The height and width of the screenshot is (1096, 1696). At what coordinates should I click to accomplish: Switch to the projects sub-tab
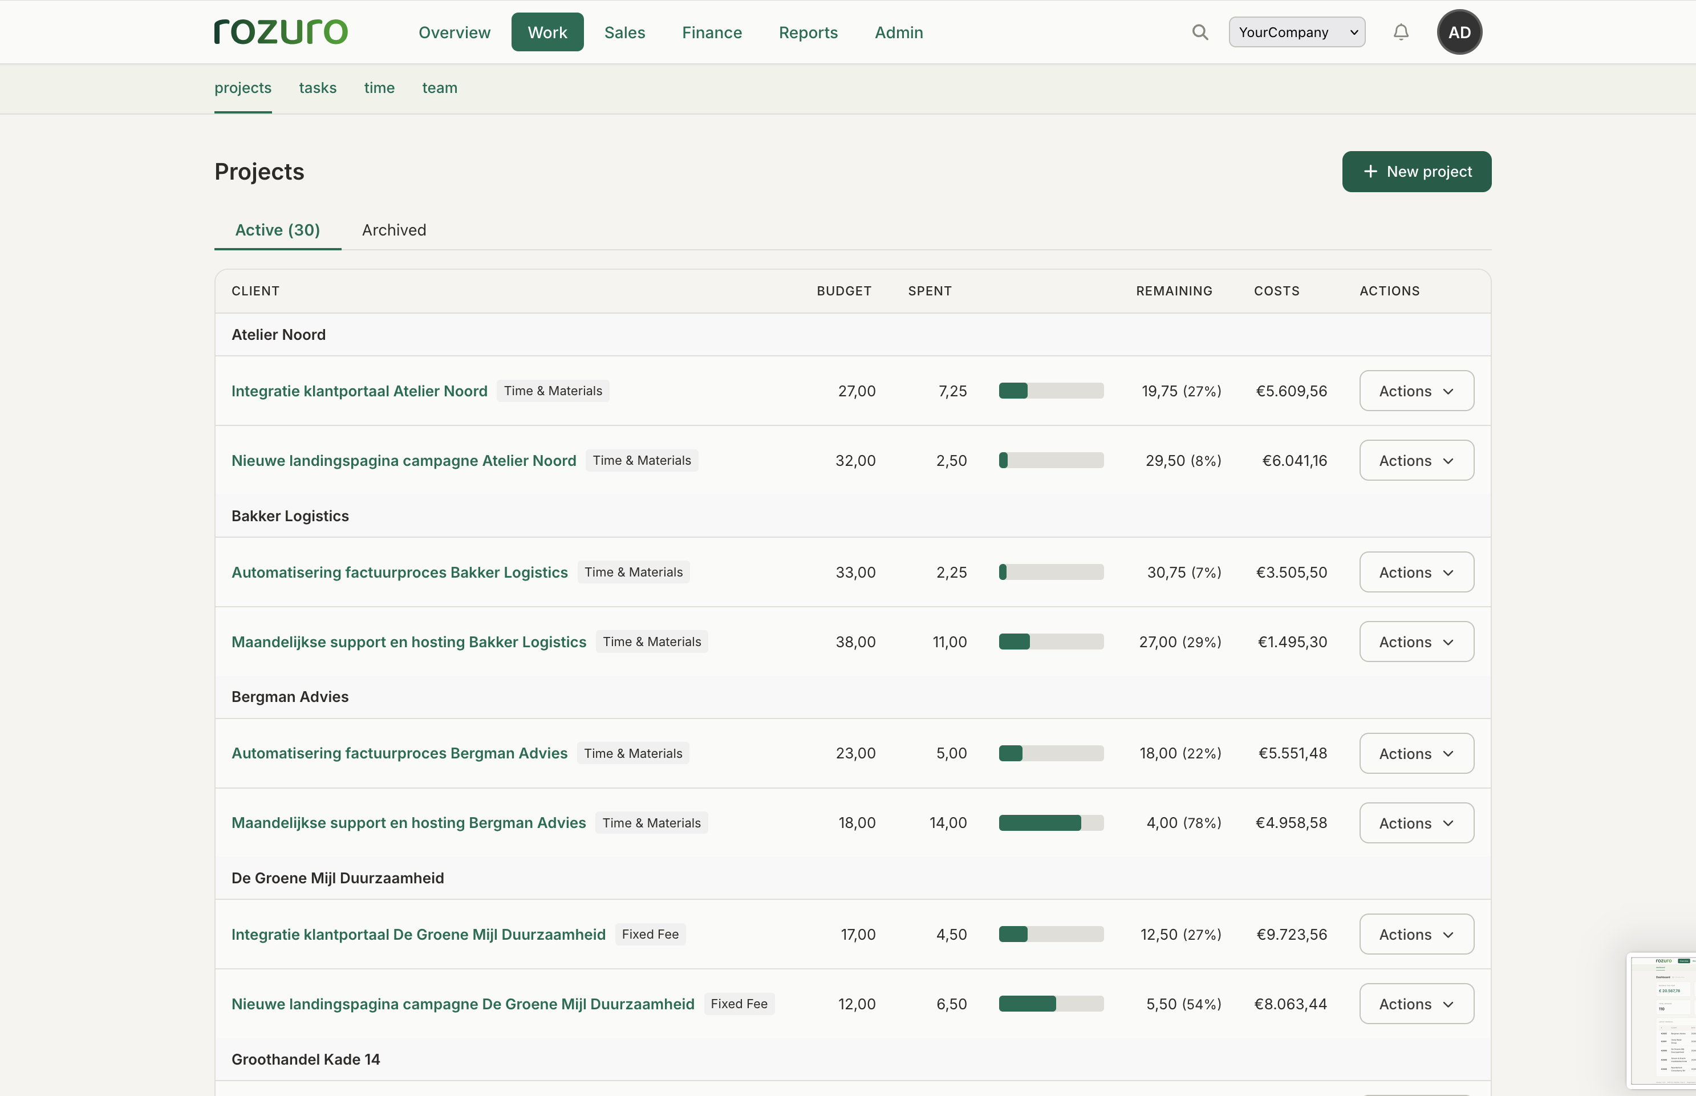243,88
